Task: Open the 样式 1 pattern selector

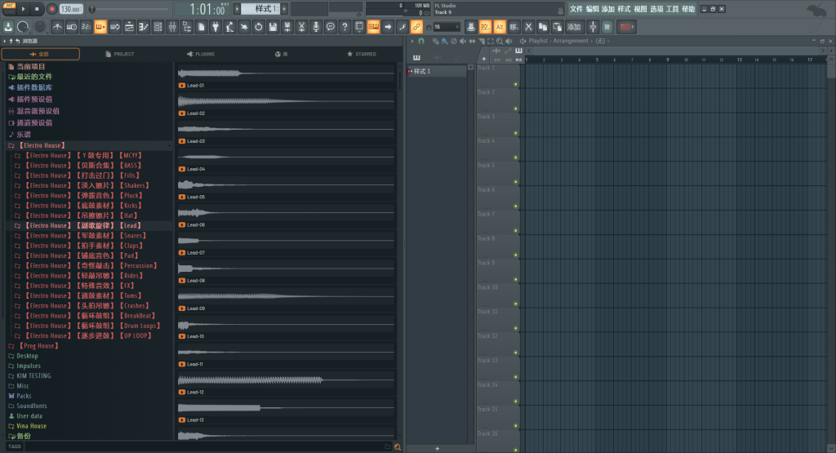Action: pos(260,8)
